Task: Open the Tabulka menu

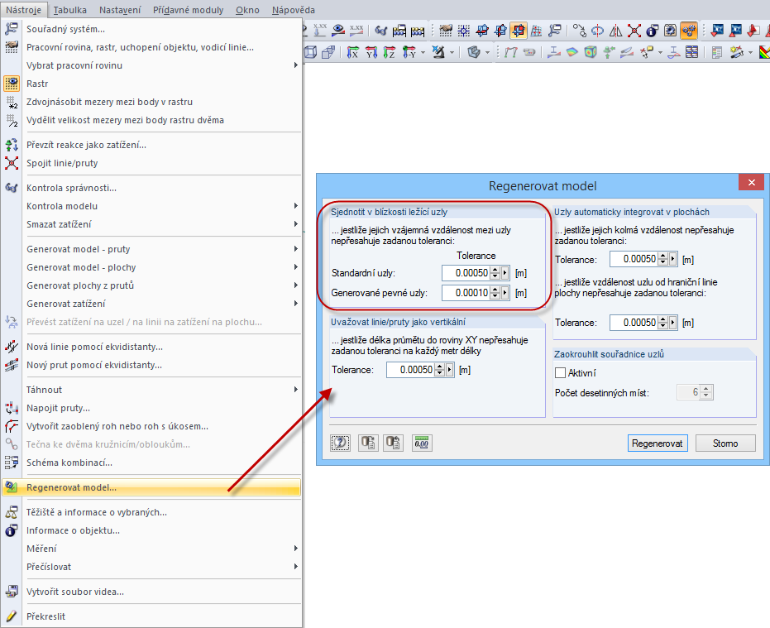Action: tap(69, 10)
